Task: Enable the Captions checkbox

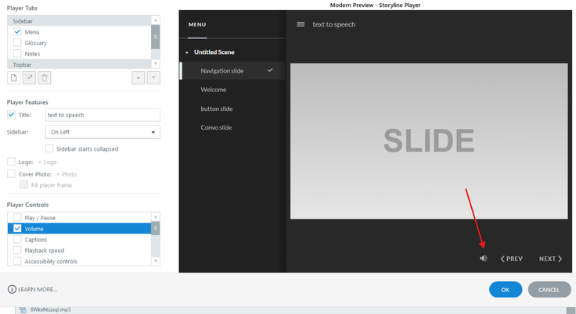Action: (x=17, y=239)
